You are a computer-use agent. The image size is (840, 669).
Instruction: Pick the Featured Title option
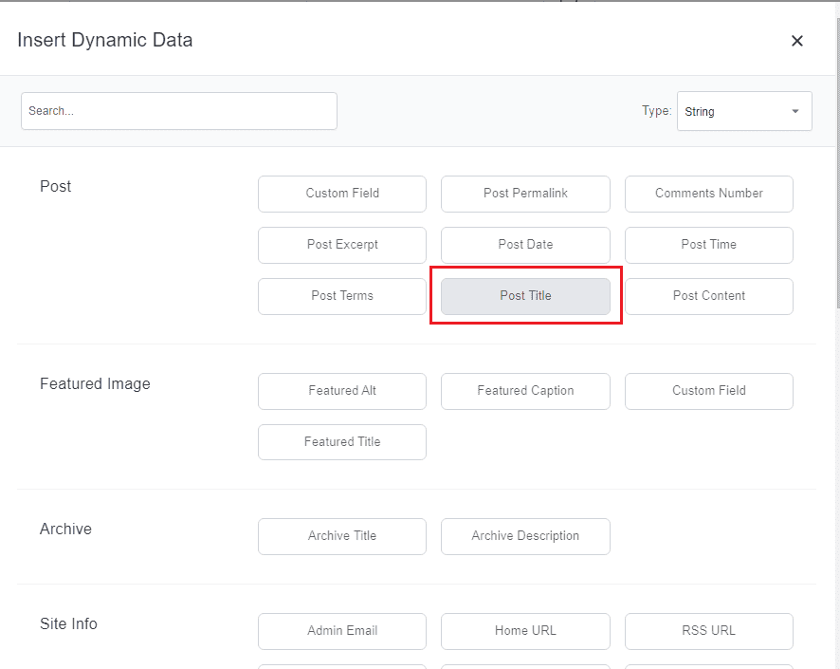click(342, 441)
